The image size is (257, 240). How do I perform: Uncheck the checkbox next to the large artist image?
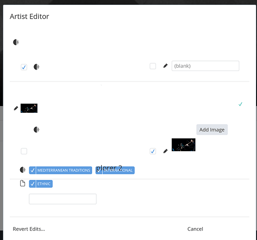(153, 151)
